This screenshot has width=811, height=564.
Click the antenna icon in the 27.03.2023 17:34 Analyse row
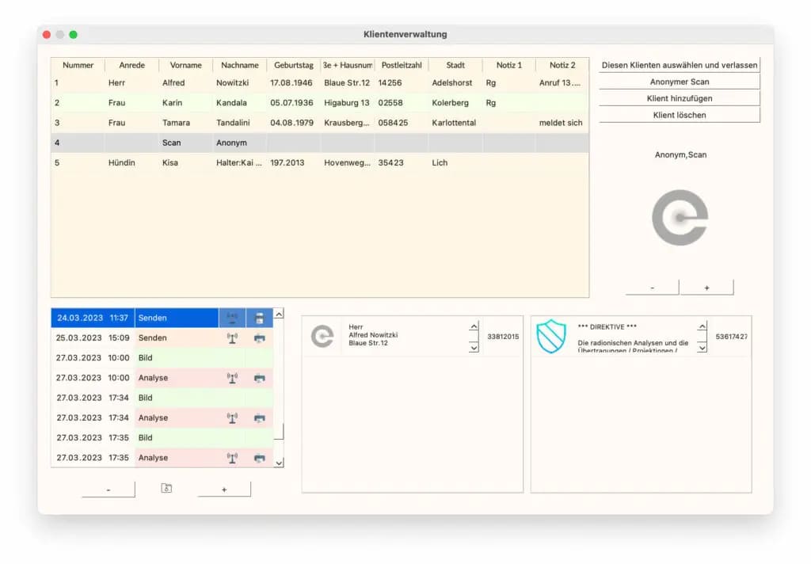click(x=232, y=418)
